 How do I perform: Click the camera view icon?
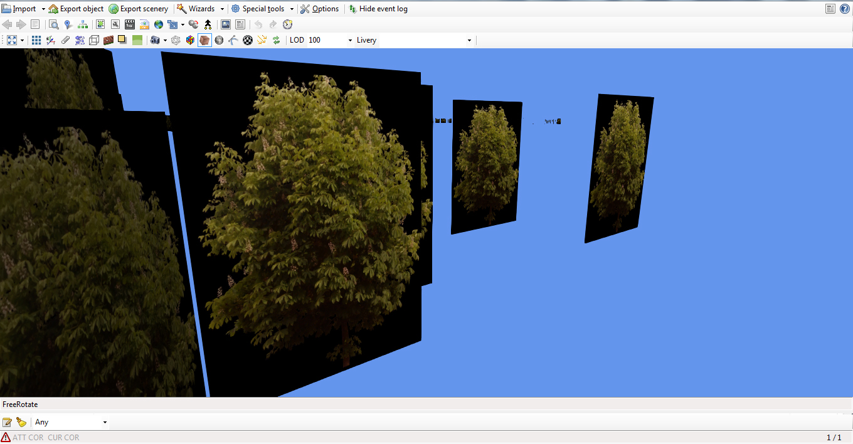point(155,40)
